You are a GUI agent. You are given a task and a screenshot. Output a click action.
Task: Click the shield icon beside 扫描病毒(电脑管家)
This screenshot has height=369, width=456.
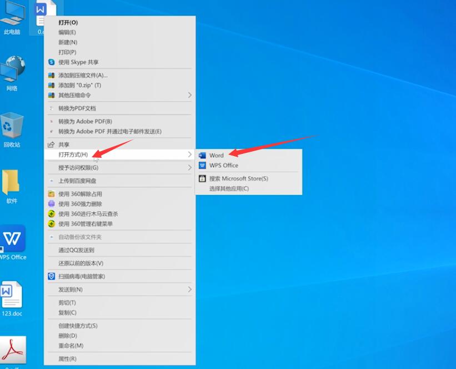coord(52,276)
